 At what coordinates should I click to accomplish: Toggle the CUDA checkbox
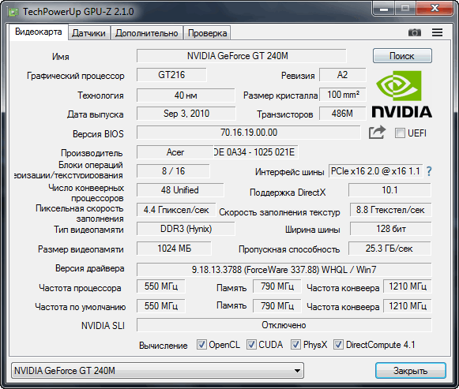[x=251, y=345]
